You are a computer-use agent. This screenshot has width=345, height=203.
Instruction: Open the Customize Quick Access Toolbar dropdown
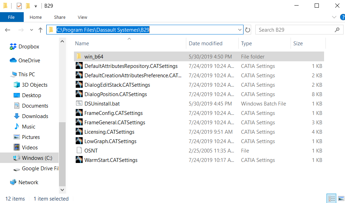[36, 6]
